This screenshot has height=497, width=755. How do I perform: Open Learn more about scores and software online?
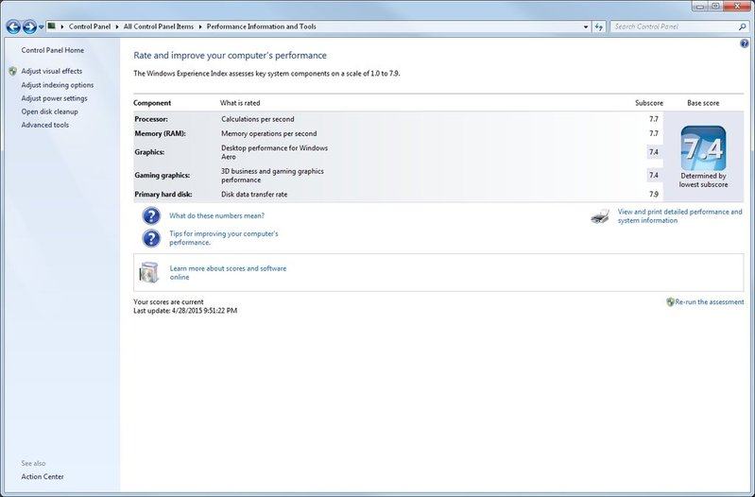[228, 272]
